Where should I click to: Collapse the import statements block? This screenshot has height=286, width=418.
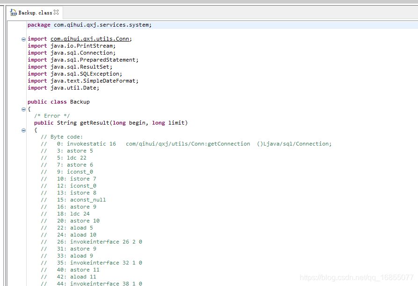tap(23, 39)
